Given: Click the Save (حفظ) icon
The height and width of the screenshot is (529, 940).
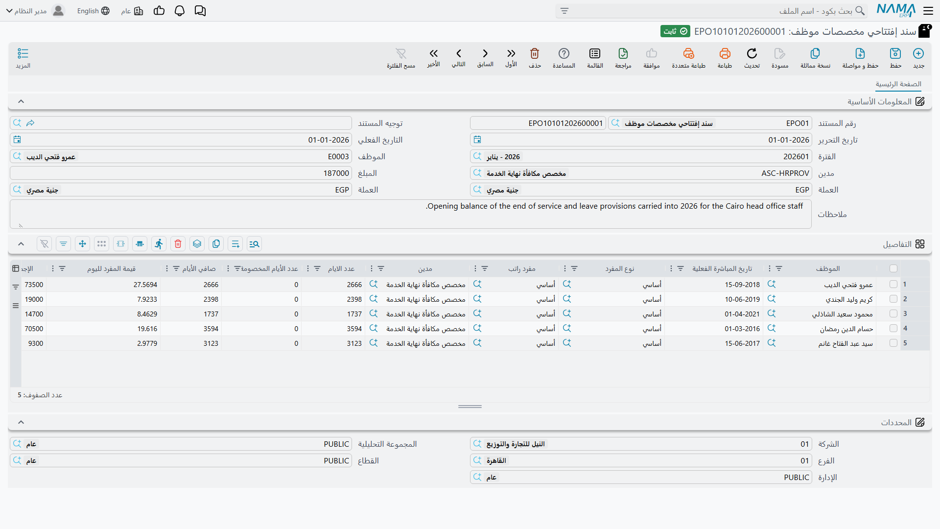Looking at the screenshot, I should (895, 58).
